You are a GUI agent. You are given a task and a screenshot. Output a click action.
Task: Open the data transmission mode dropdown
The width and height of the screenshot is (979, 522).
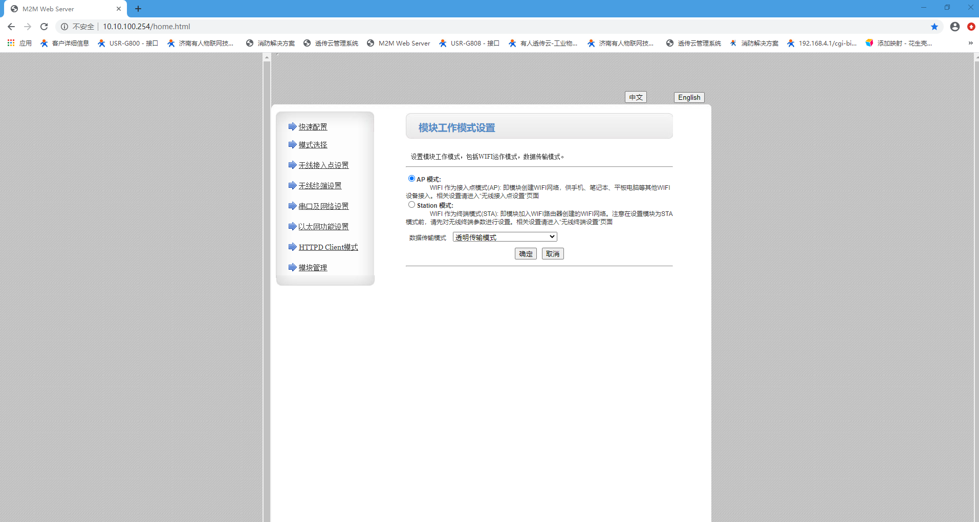(505, 237)
